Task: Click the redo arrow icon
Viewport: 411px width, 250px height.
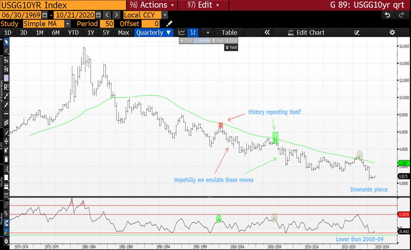Action: 401,15
